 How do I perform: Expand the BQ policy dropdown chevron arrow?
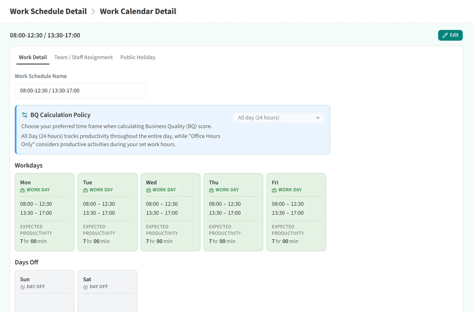(x=318, y=118)
